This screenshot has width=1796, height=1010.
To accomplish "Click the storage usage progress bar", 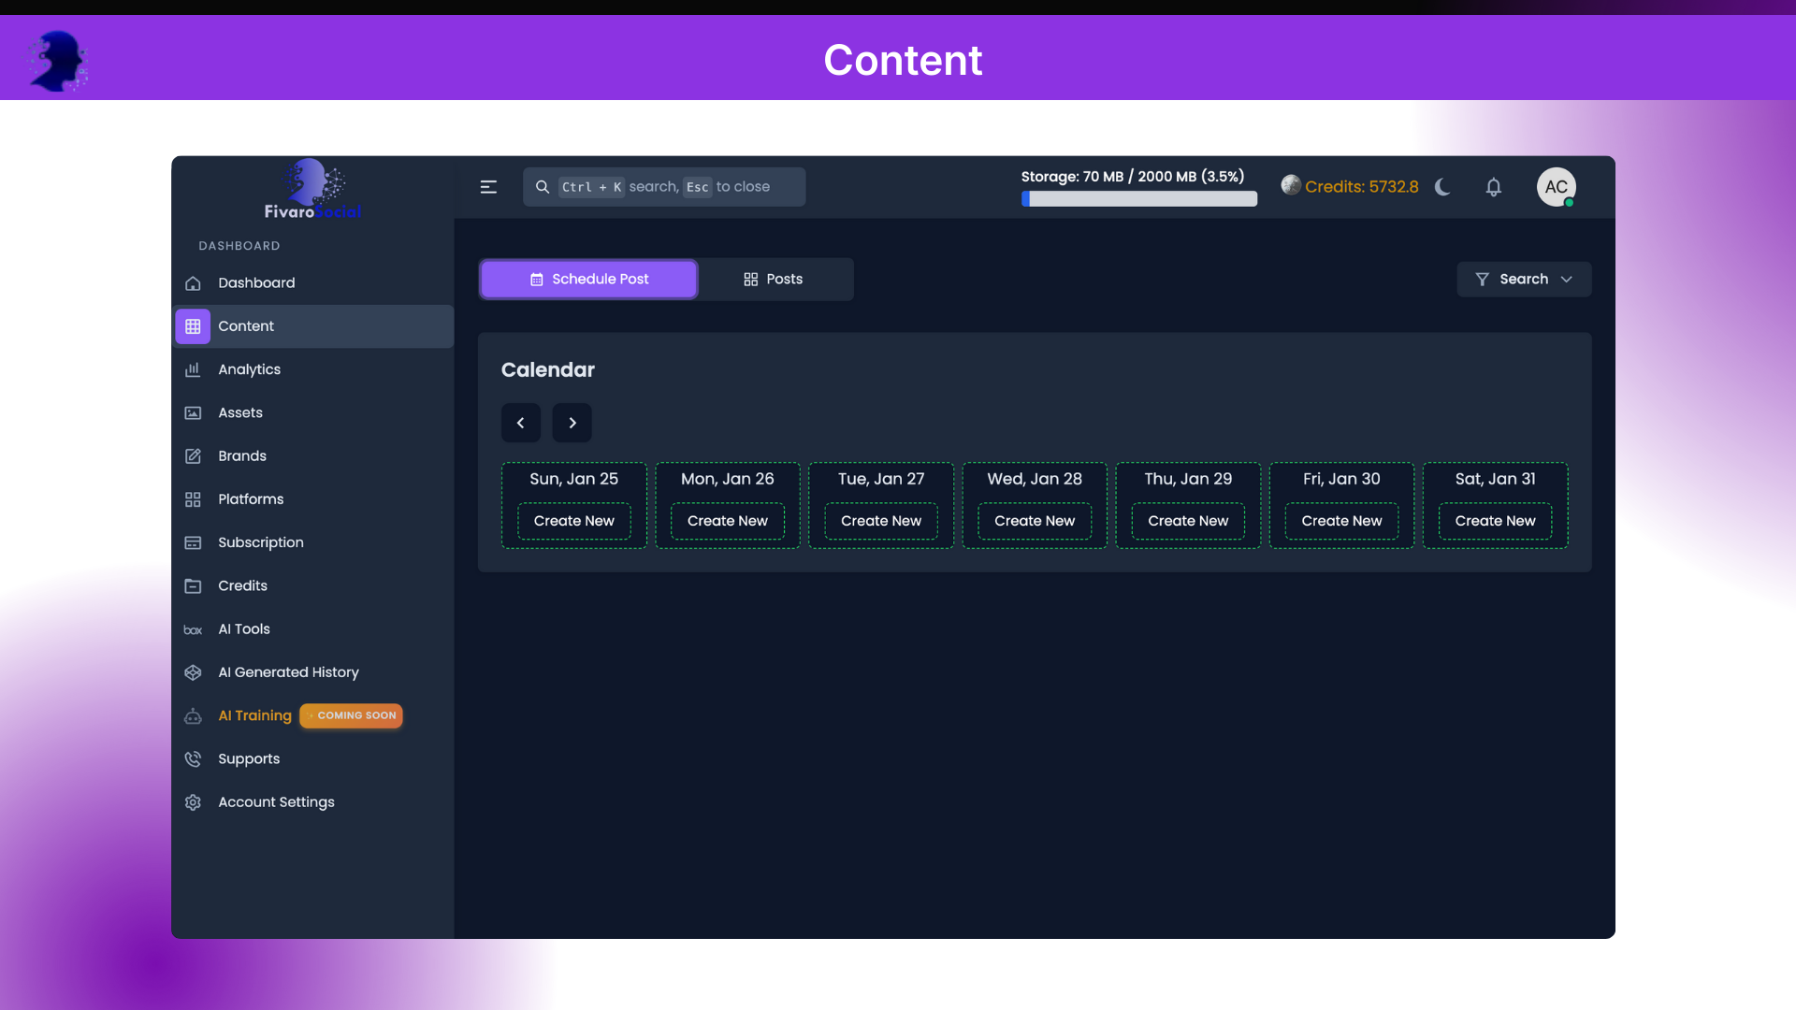I will coord(1138,198).
